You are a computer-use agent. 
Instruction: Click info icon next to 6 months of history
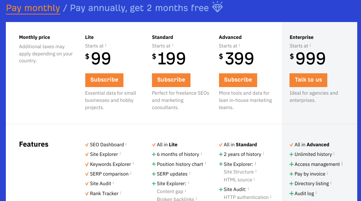pyautogui.click(x=201, y=154)
